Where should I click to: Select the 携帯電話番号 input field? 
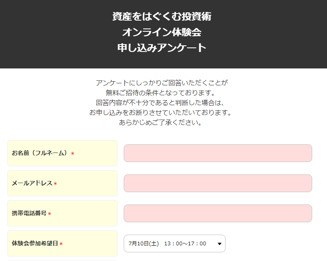(218, 213)
